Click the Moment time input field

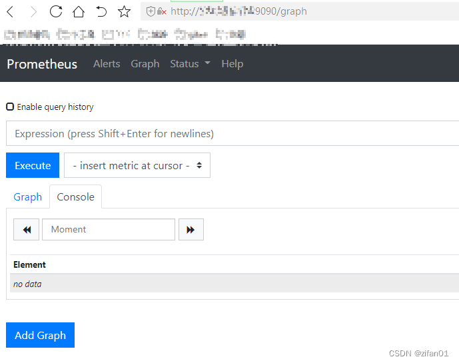(x=109, y=230)
